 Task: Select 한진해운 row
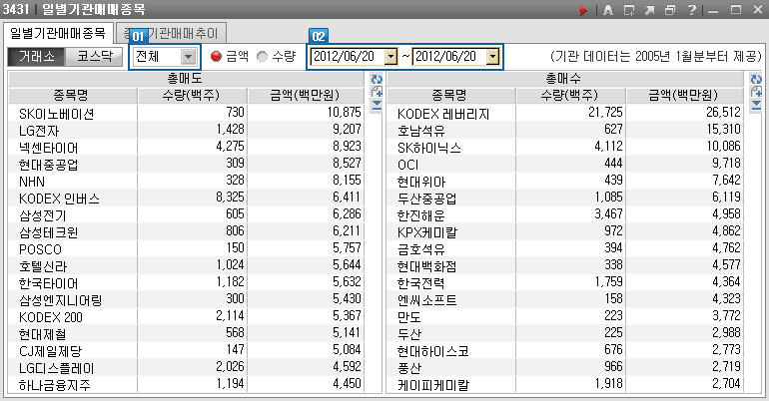click(565, 214)
